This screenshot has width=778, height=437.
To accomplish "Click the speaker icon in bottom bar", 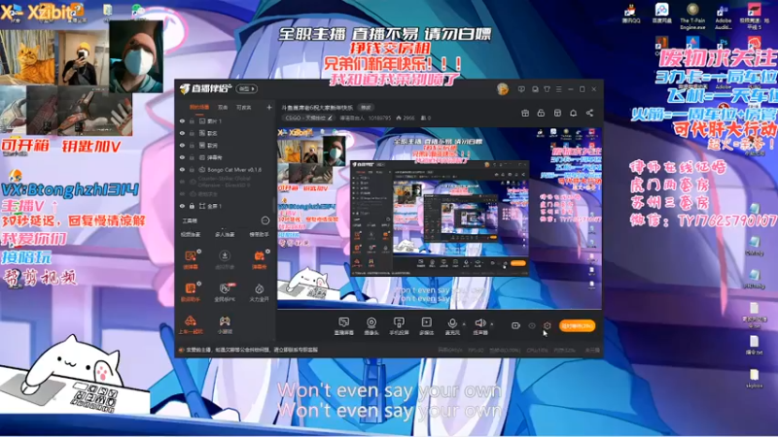I will point(479,324).
